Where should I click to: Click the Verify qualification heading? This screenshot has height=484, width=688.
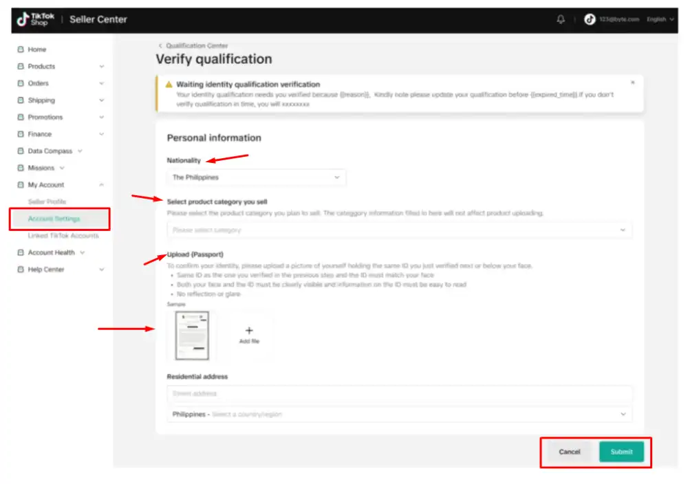point(214,59)
